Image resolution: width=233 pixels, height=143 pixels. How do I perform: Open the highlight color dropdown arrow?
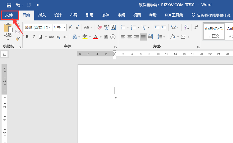click(x=90, y=37)
